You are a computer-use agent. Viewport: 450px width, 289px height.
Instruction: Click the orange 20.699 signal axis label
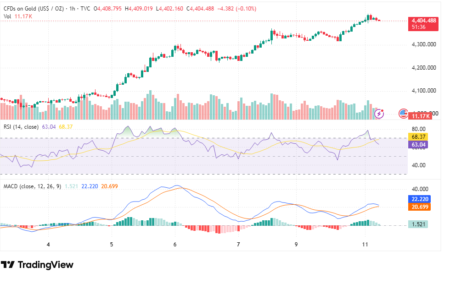coord(420,207)
